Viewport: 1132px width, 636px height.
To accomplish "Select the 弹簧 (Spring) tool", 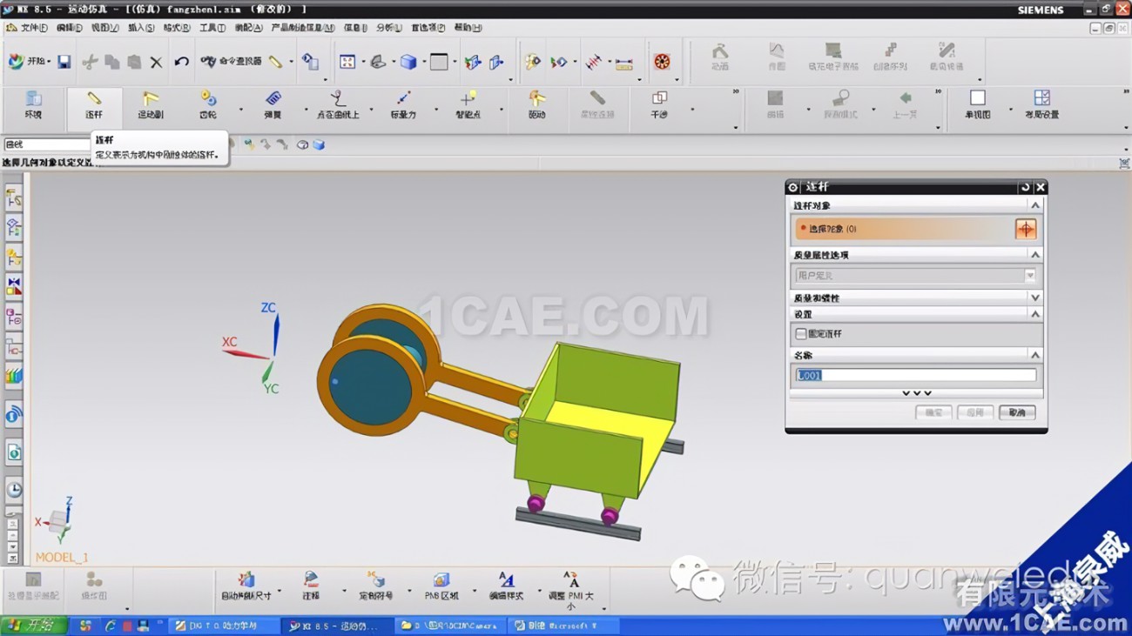I will pyautogui.click(x=273, y=105).
